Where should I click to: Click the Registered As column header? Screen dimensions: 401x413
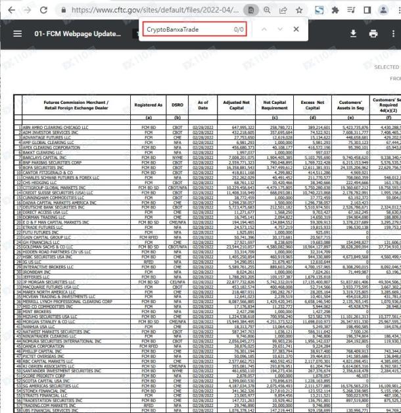click(148, 105)
